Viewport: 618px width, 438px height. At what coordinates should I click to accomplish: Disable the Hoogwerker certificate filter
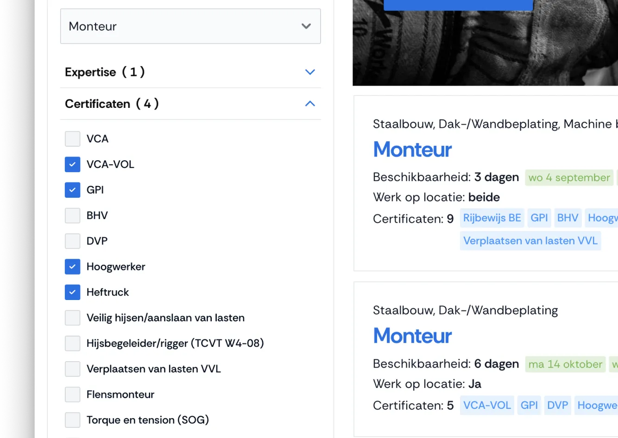pos(72,267)
